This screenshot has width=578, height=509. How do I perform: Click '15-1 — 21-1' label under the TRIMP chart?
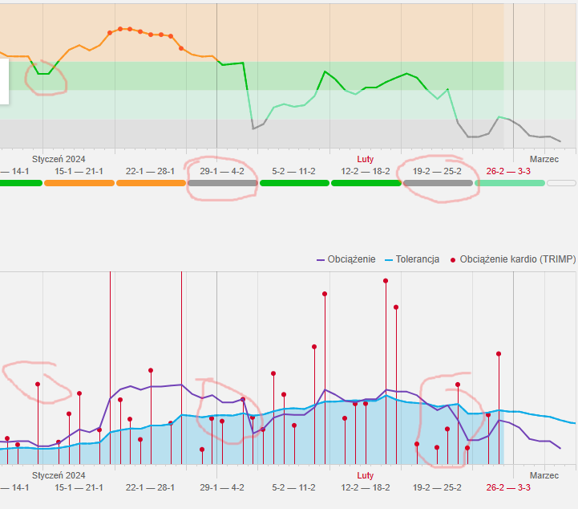click(79, 487)
